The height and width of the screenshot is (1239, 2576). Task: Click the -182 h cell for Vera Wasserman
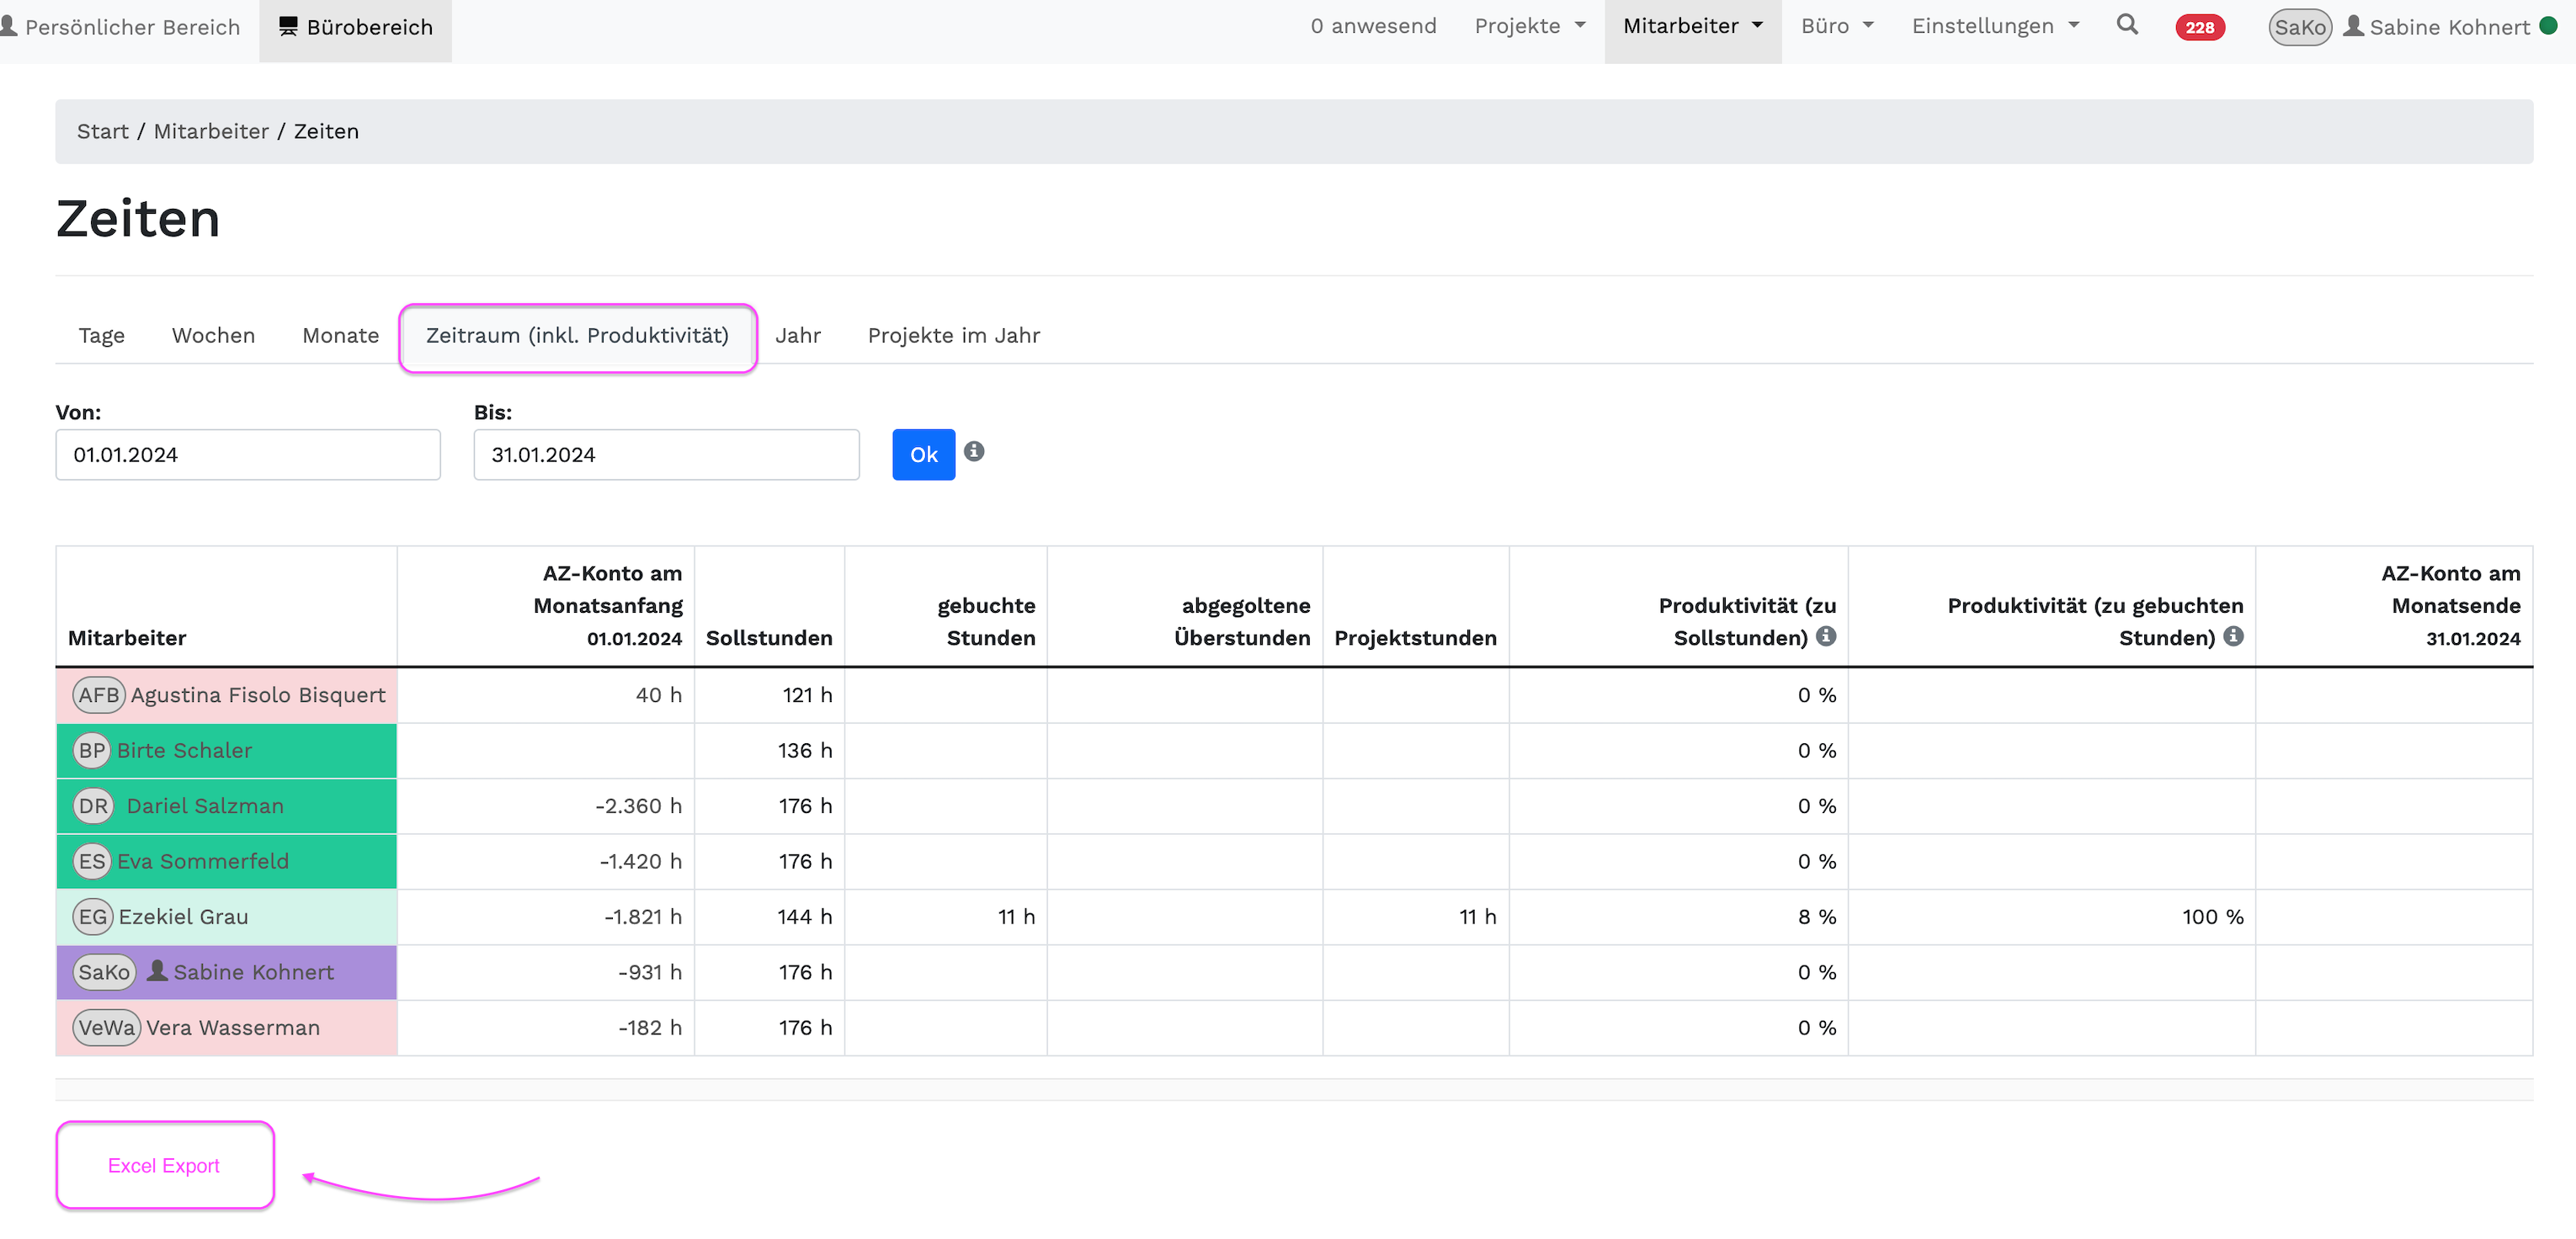[x=546, y=1028]
